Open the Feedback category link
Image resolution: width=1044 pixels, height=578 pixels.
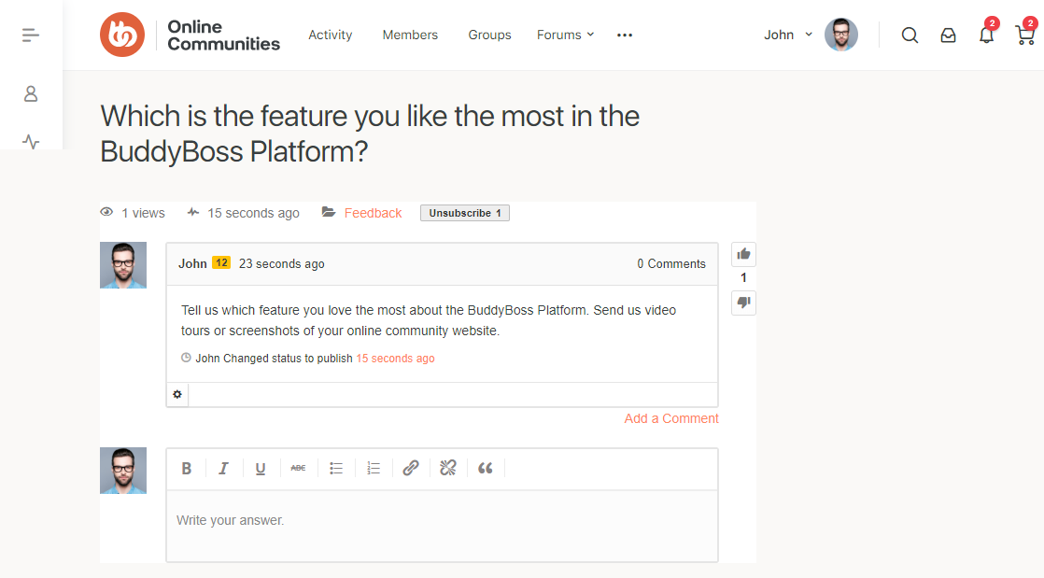click(373, 212)
